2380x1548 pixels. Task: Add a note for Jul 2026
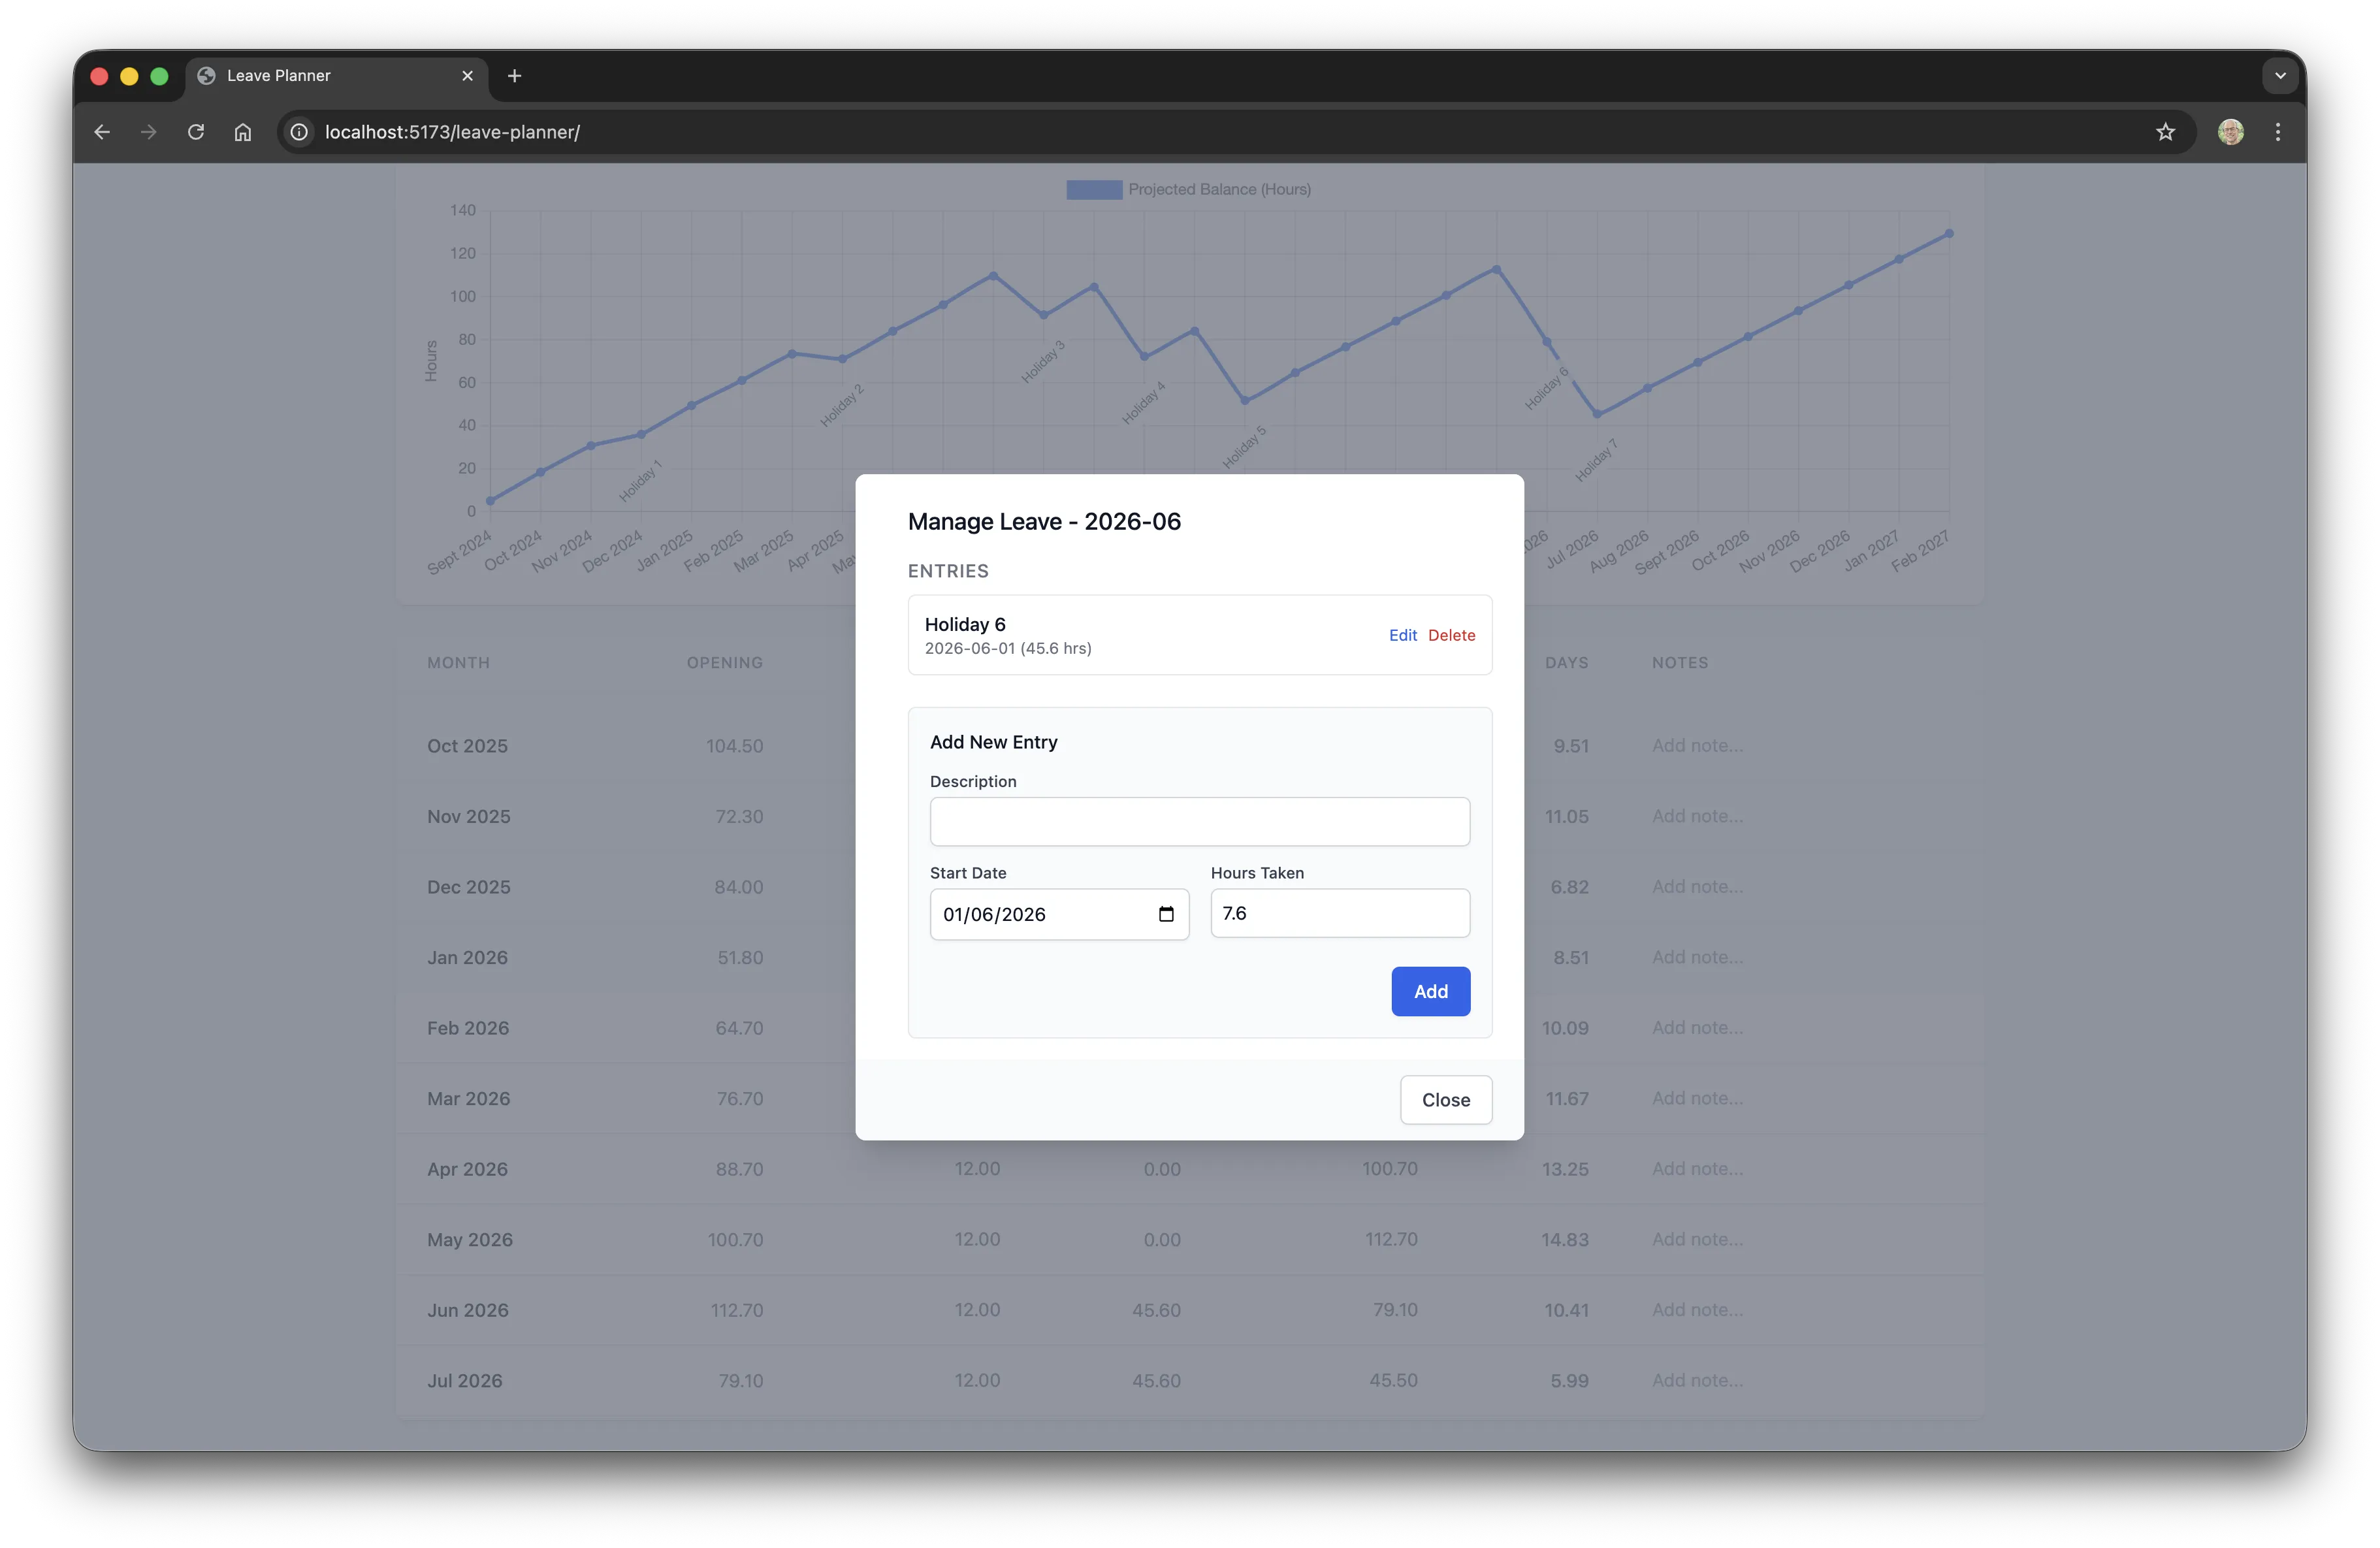[x=1697, y=1380]
